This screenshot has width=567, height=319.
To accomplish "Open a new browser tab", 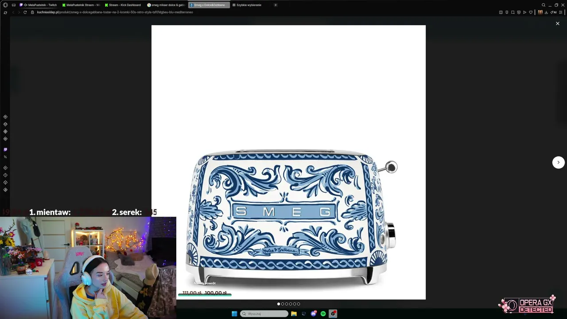I will click(276, 5).
